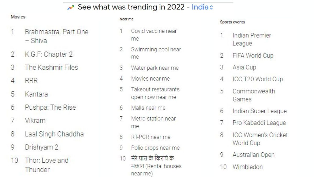This screenshot has width=314, height=177.
Task: Open Water park near me
Action: tap(155, 68)
